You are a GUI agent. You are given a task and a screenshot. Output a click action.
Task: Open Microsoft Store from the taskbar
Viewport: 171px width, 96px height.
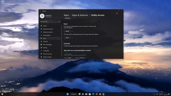pyautogui.click(x=90, y=94)
